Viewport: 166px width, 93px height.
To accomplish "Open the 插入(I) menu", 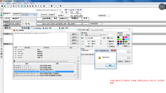I will [20, 3].
